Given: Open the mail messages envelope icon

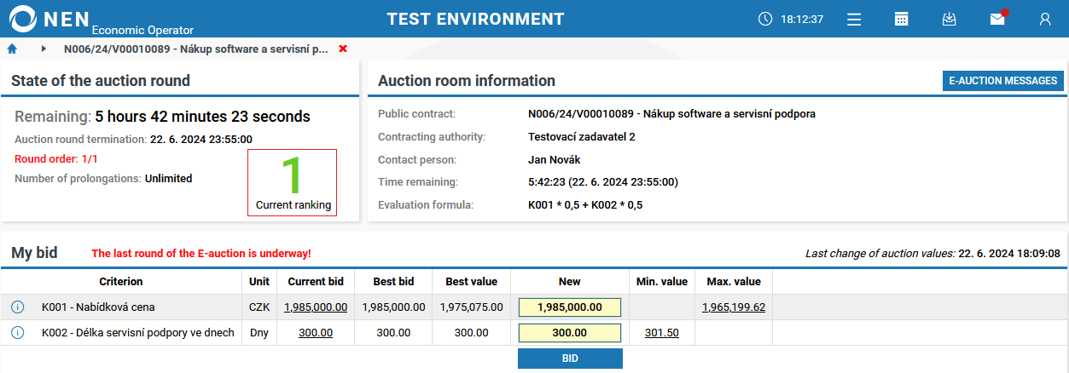Looking at the screenshot, I should [x=996, y=19].
